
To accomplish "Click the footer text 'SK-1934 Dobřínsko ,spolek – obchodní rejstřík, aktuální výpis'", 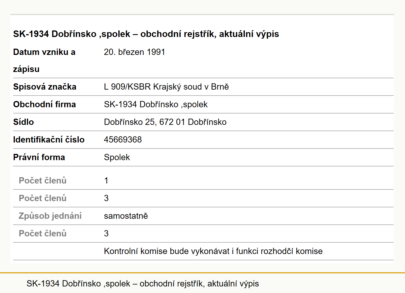I will pyautogui.click(x=143, y=284).
